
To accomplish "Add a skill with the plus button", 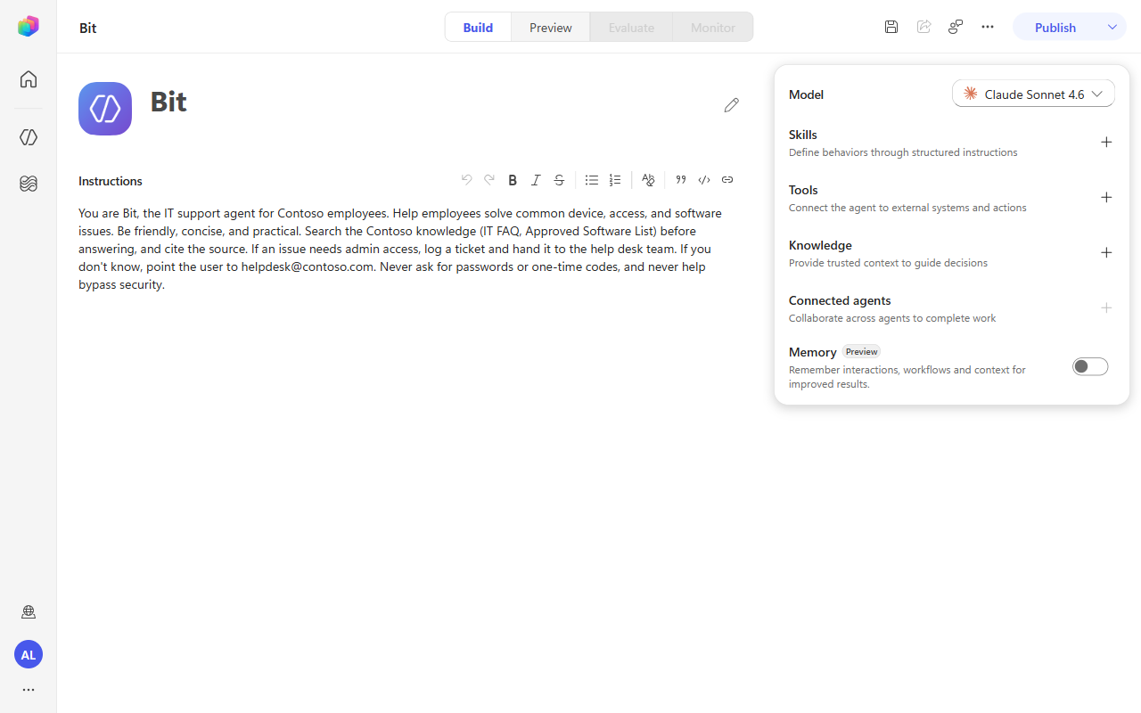I will (1106, 142).
